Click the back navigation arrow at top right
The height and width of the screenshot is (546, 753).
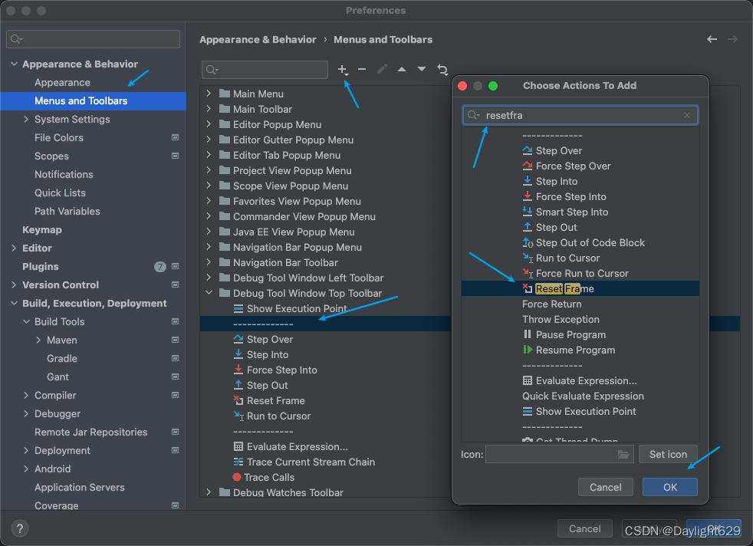click(x=712, y=39)
